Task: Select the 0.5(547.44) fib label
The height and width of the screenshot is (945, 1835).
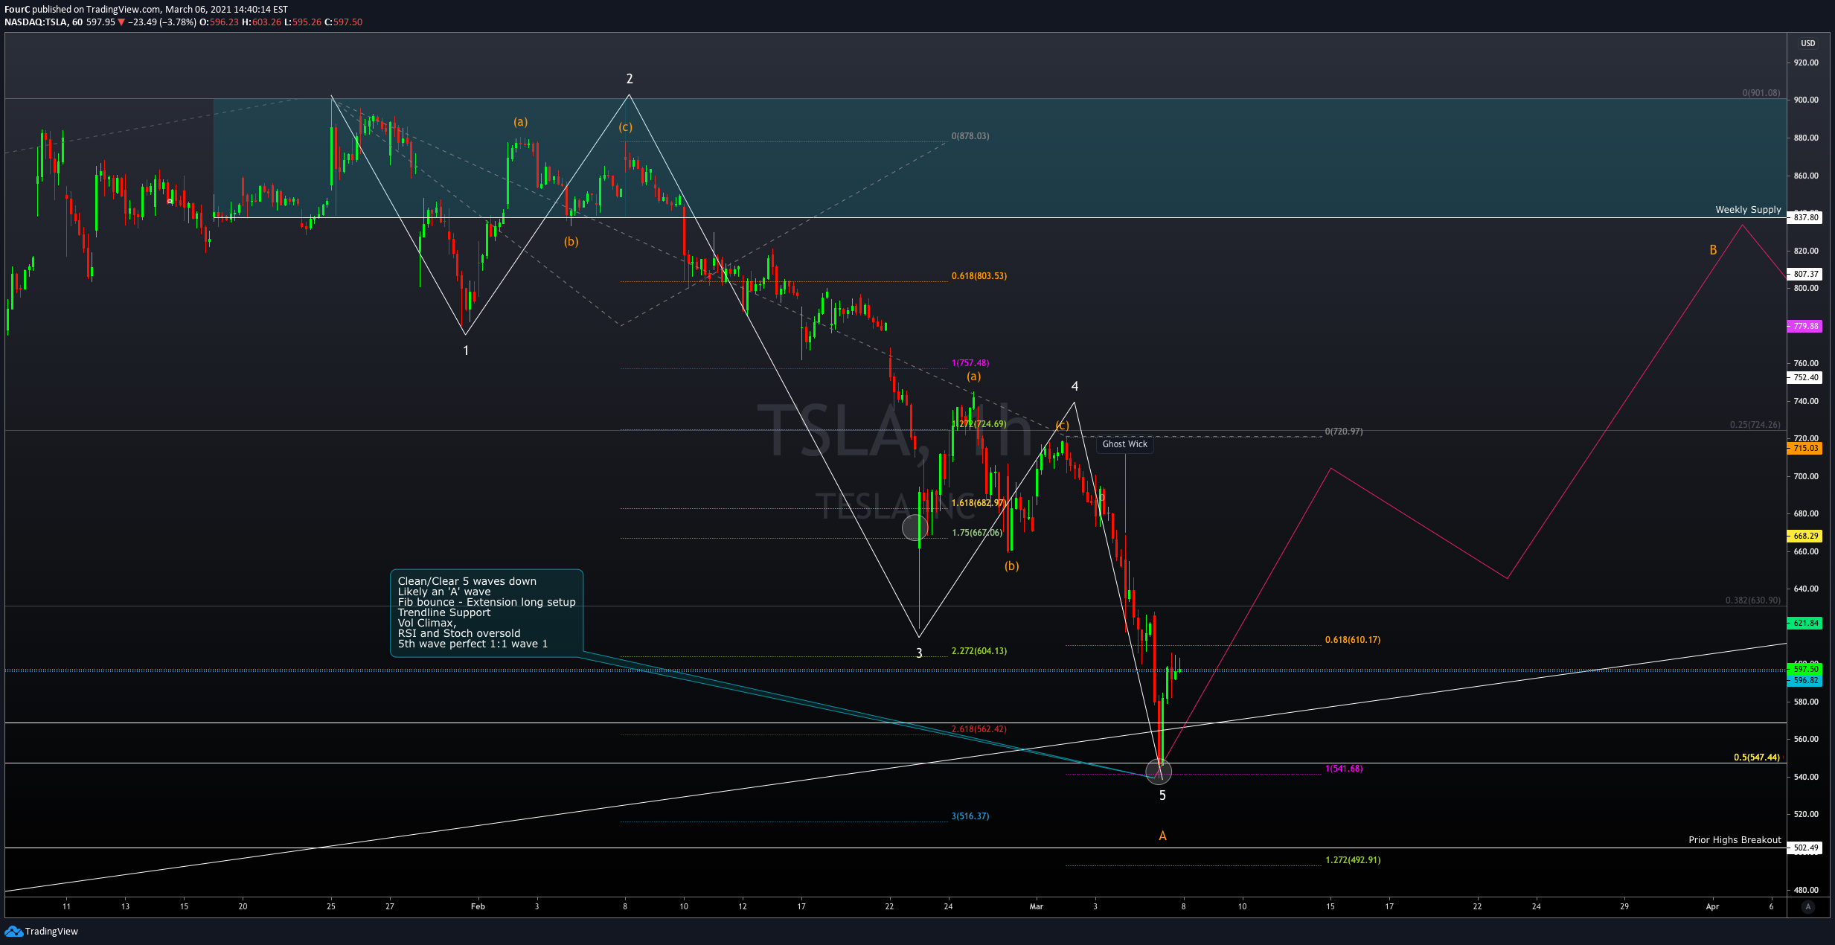Action: pos(1757,757)
